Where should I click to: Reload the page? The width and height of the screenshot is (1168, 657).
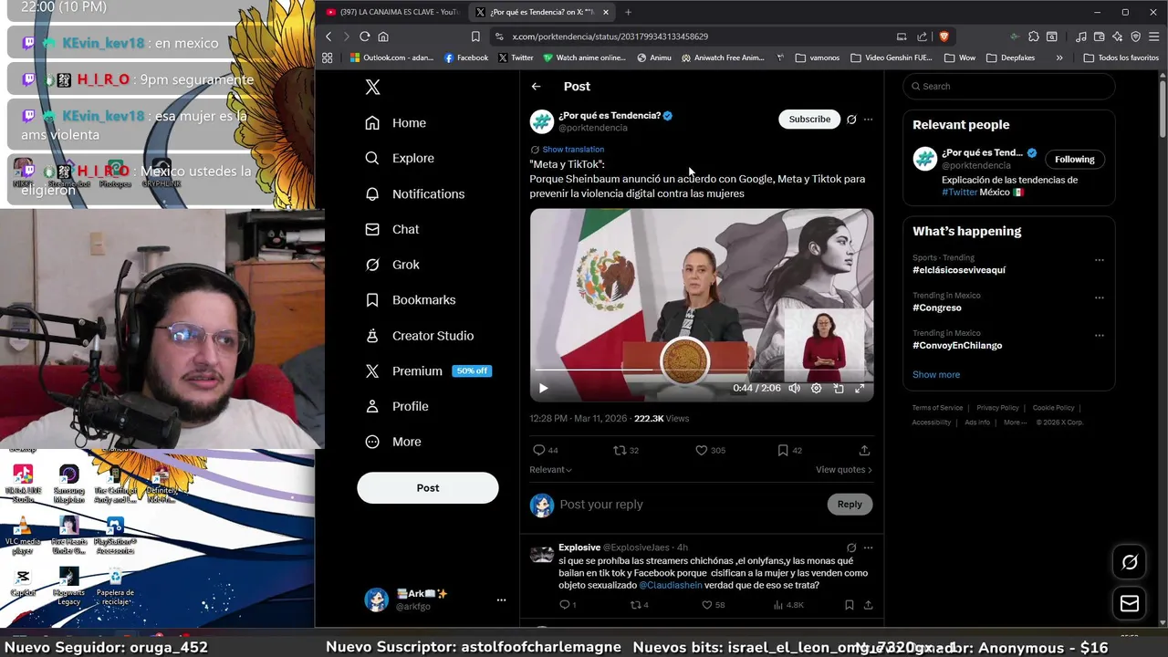click(364, 36)
